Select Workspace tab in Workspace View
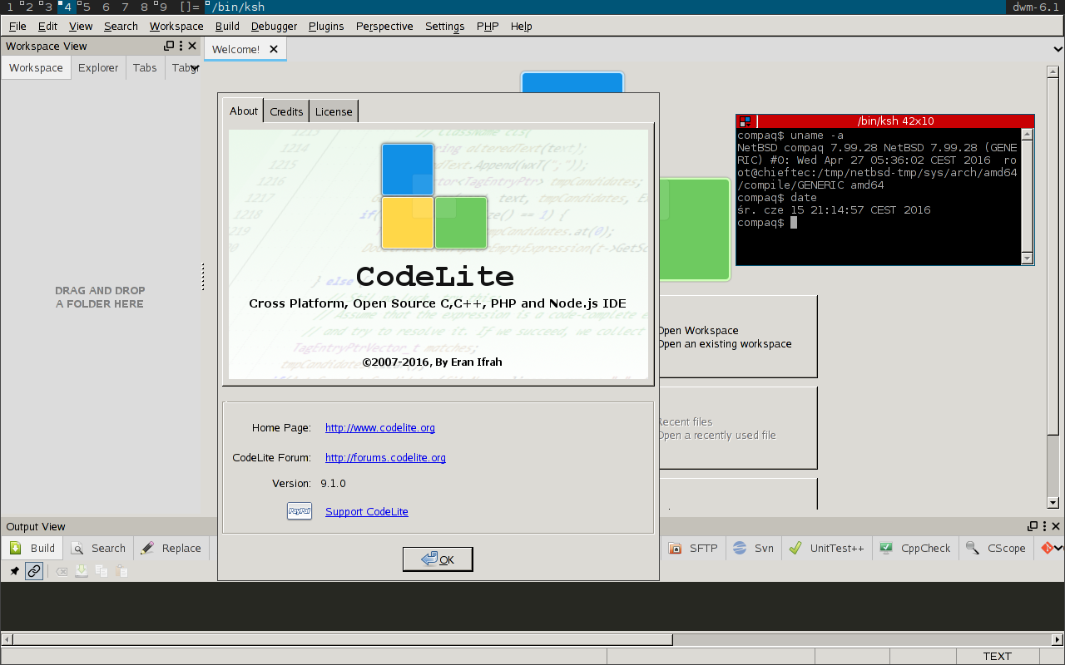 (36, 68)
